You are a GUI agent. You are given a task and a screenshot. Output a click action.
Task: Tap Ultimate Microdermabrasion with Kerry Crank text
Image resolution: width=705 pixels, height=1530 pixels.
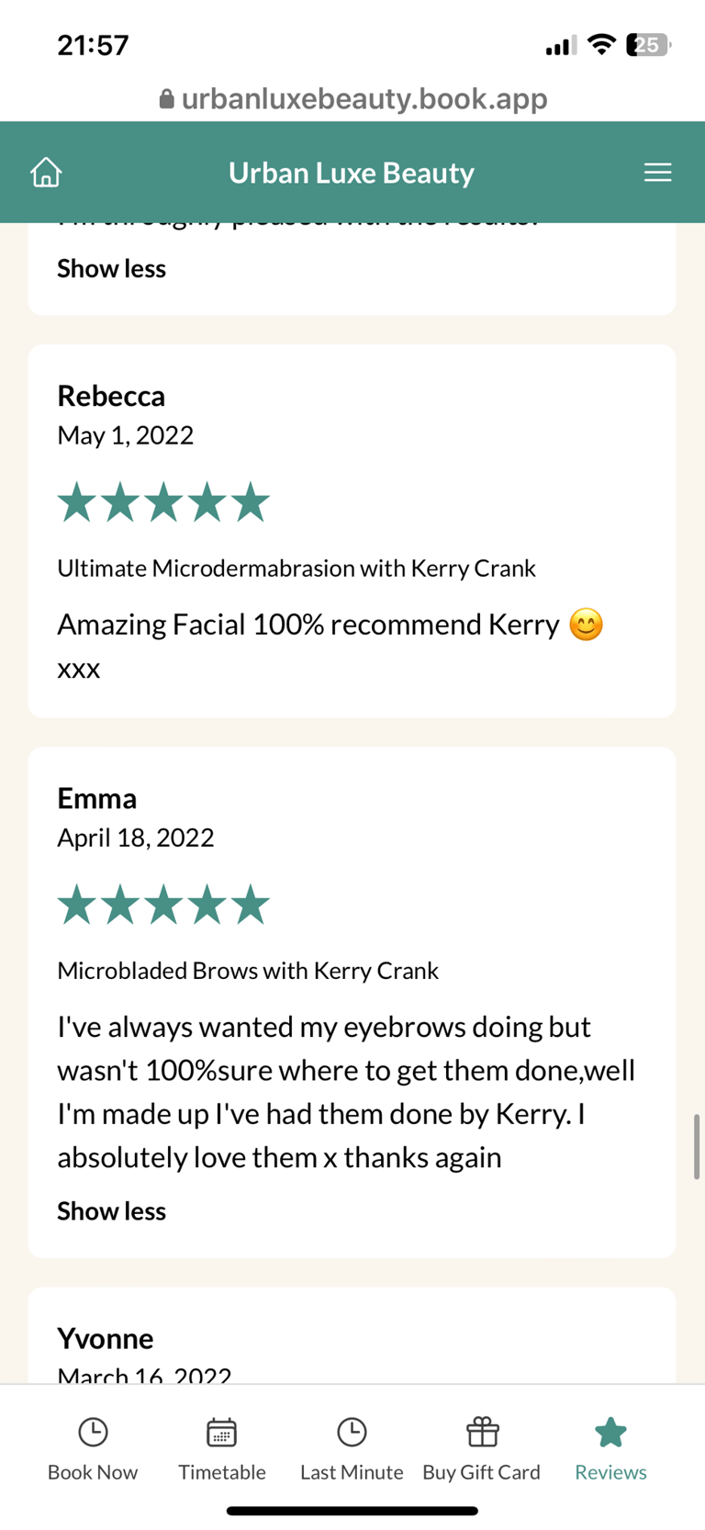point(297,568)
